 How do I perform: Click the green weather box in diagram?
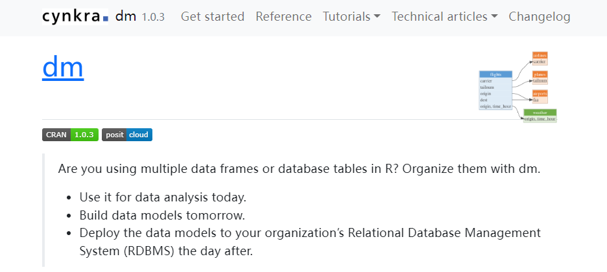(540, 116)
